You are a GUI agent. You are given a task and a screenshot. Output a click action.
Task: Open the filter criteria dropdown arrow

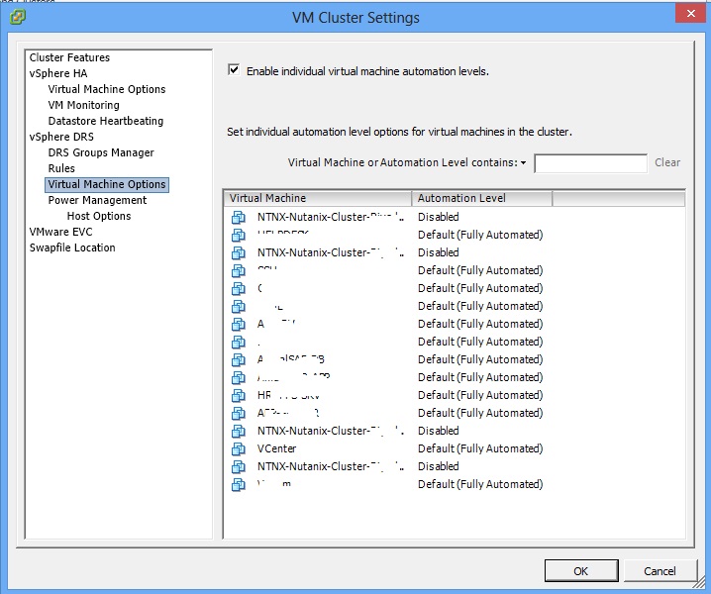(523, 163)
